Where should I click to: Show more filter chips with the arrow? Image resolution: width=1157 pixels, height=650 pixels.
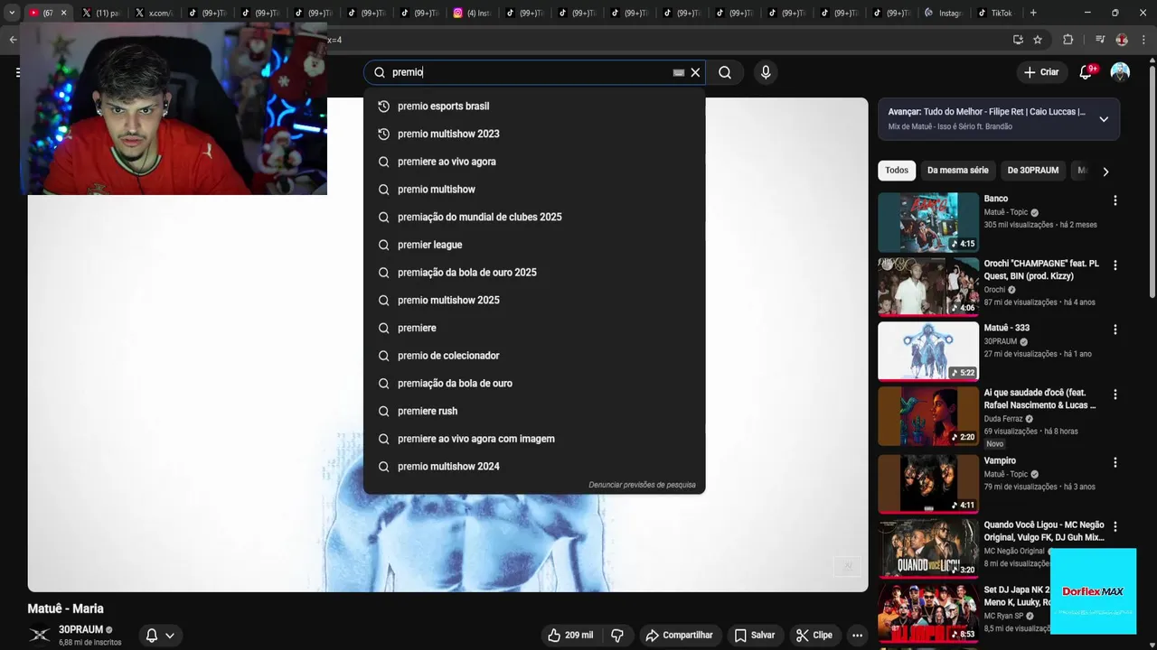(x=1105, y=172)
